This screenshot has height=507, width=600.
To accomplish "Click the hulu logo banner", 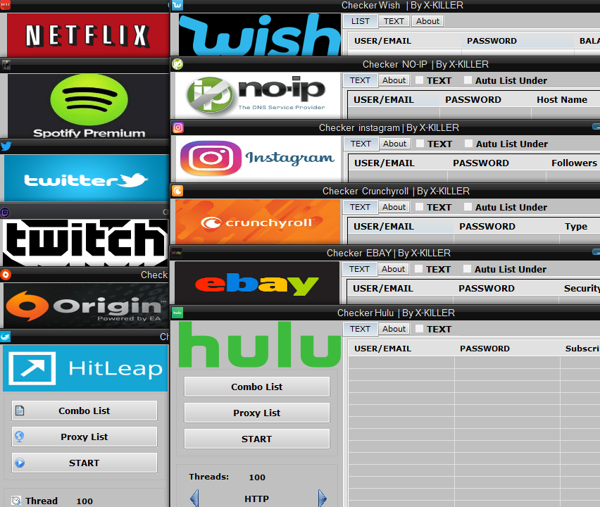I will click(259, 344).
